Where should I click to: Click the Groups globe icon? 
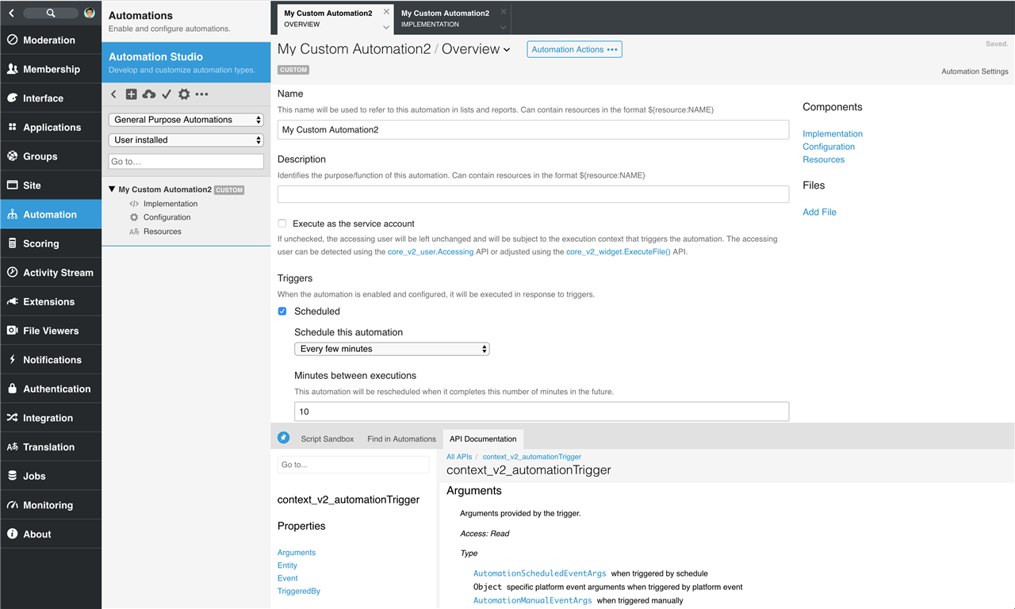(x=12, y=156)
